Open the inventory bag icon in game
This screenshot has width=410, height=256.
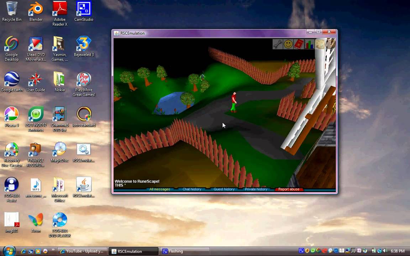pos(330,43)
